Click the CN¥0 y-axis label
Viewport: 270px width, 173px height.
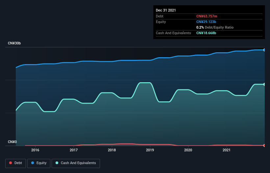pyautogui.click(x=12, y=142)
